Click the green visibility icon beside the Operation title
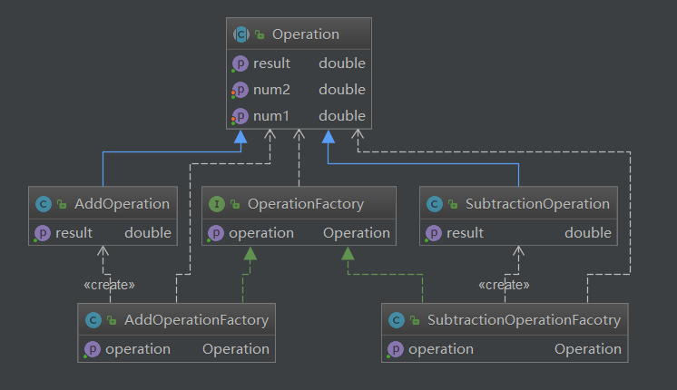Screen dimensions: 677x390 click(260, 35)
